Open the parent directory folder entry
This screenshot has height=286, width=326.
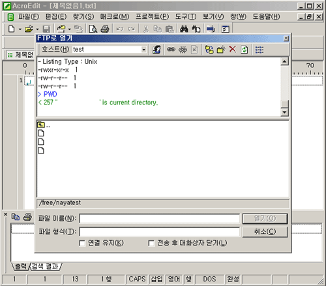coord(43,125)
